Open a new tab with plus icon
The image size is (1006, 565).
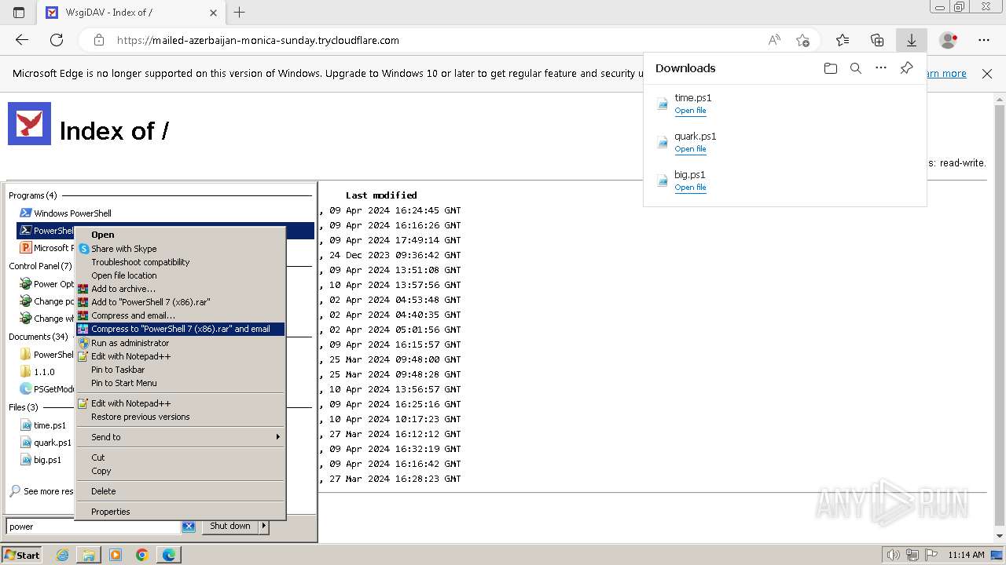[240, 13]
